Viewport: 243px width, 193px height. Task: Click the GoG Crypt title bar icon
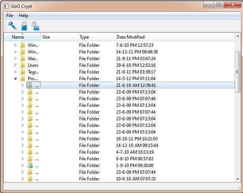click(x=6, y=6)
